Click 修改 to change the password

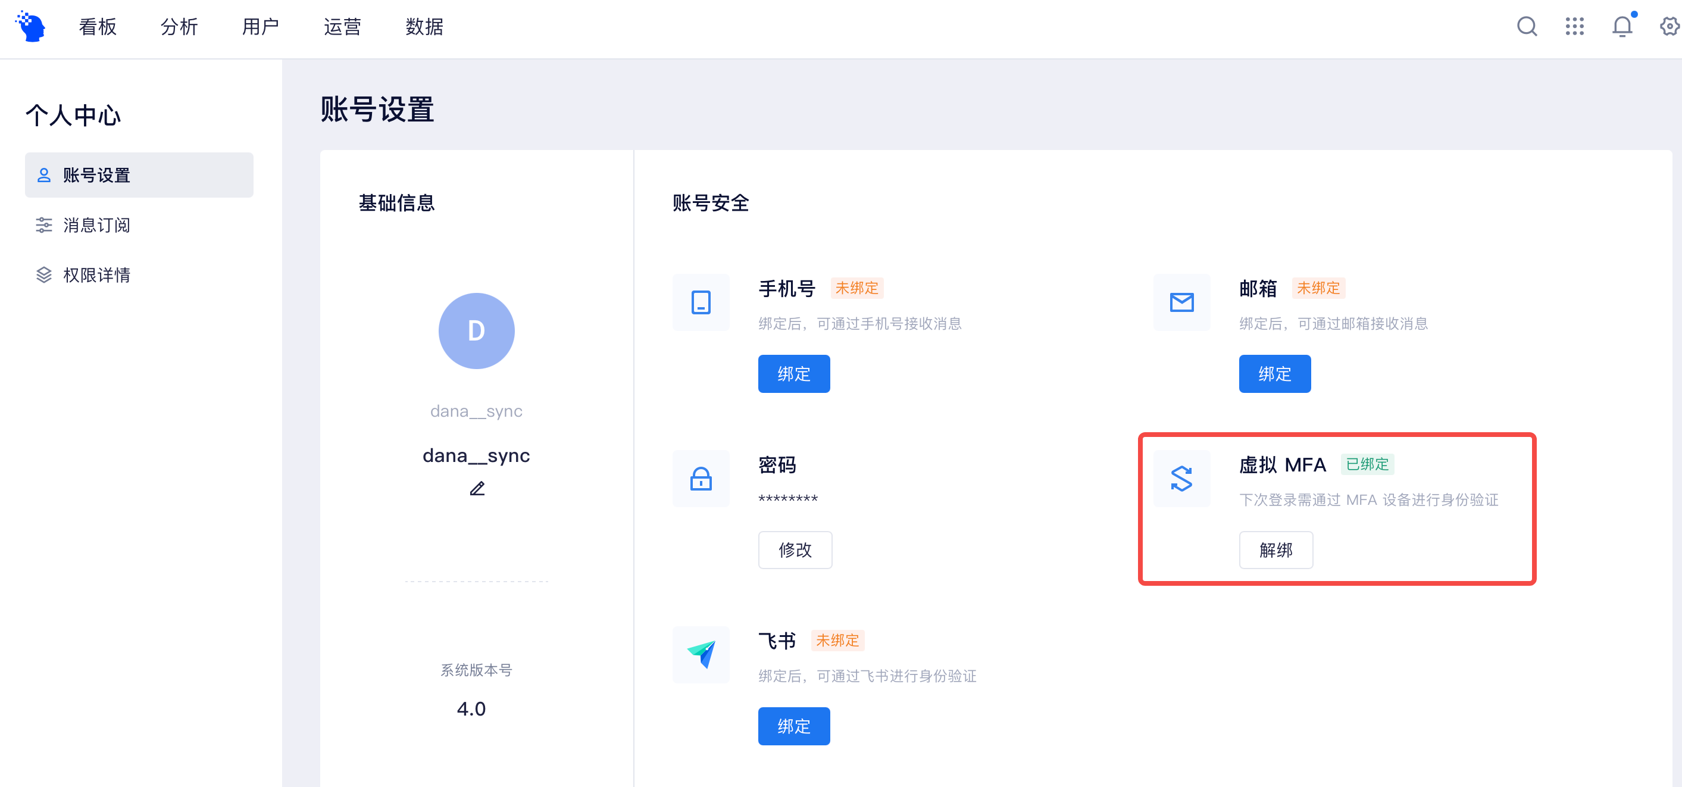[795, 550]
